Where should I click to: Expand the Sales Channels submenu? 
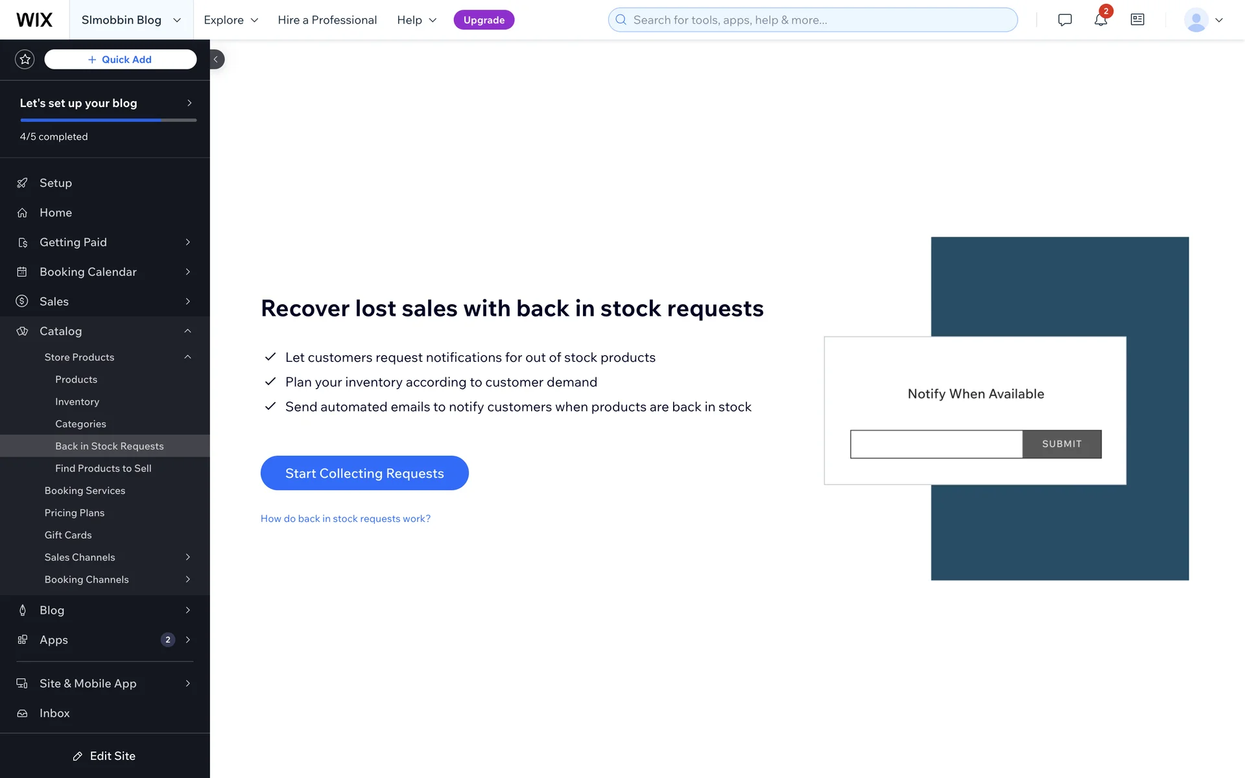[x=187, y=558]
